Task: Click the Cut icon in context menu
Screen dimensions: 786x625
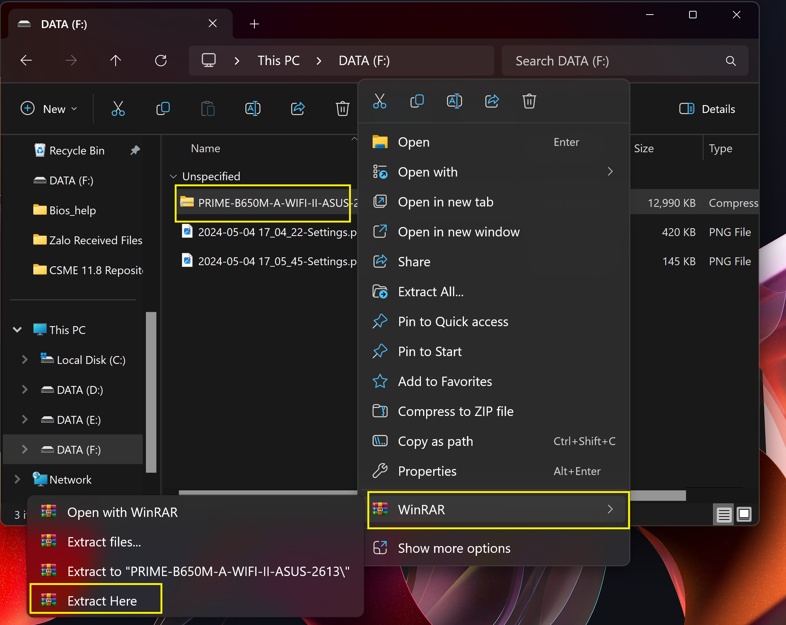Action: point(379,101)
